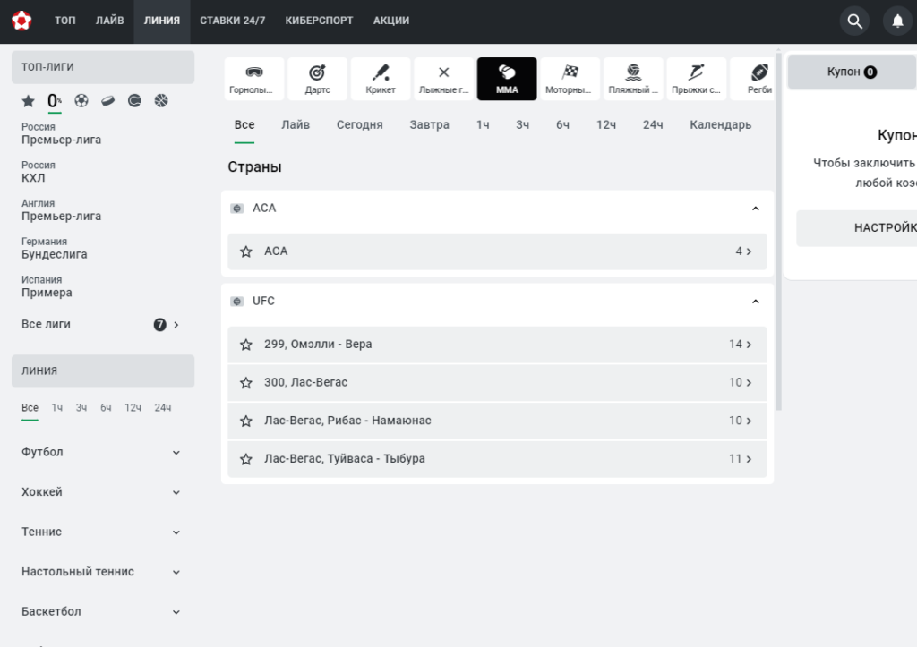Choose the Motorsport tile with checkered flag
This screenshot has width=917, height=647.
pos(570,79)
